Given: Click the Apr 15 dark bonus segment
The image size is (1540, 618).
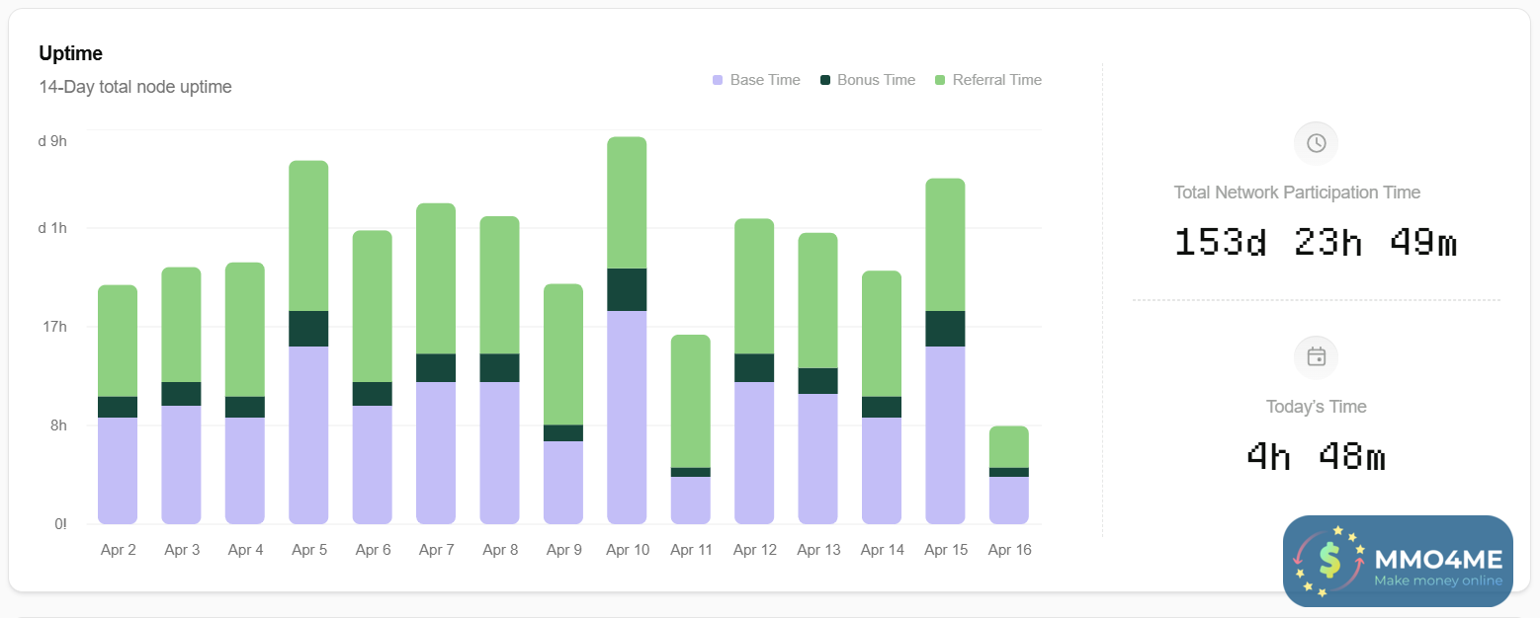Looking at the screenshot, I should click(x=945, y=329).
